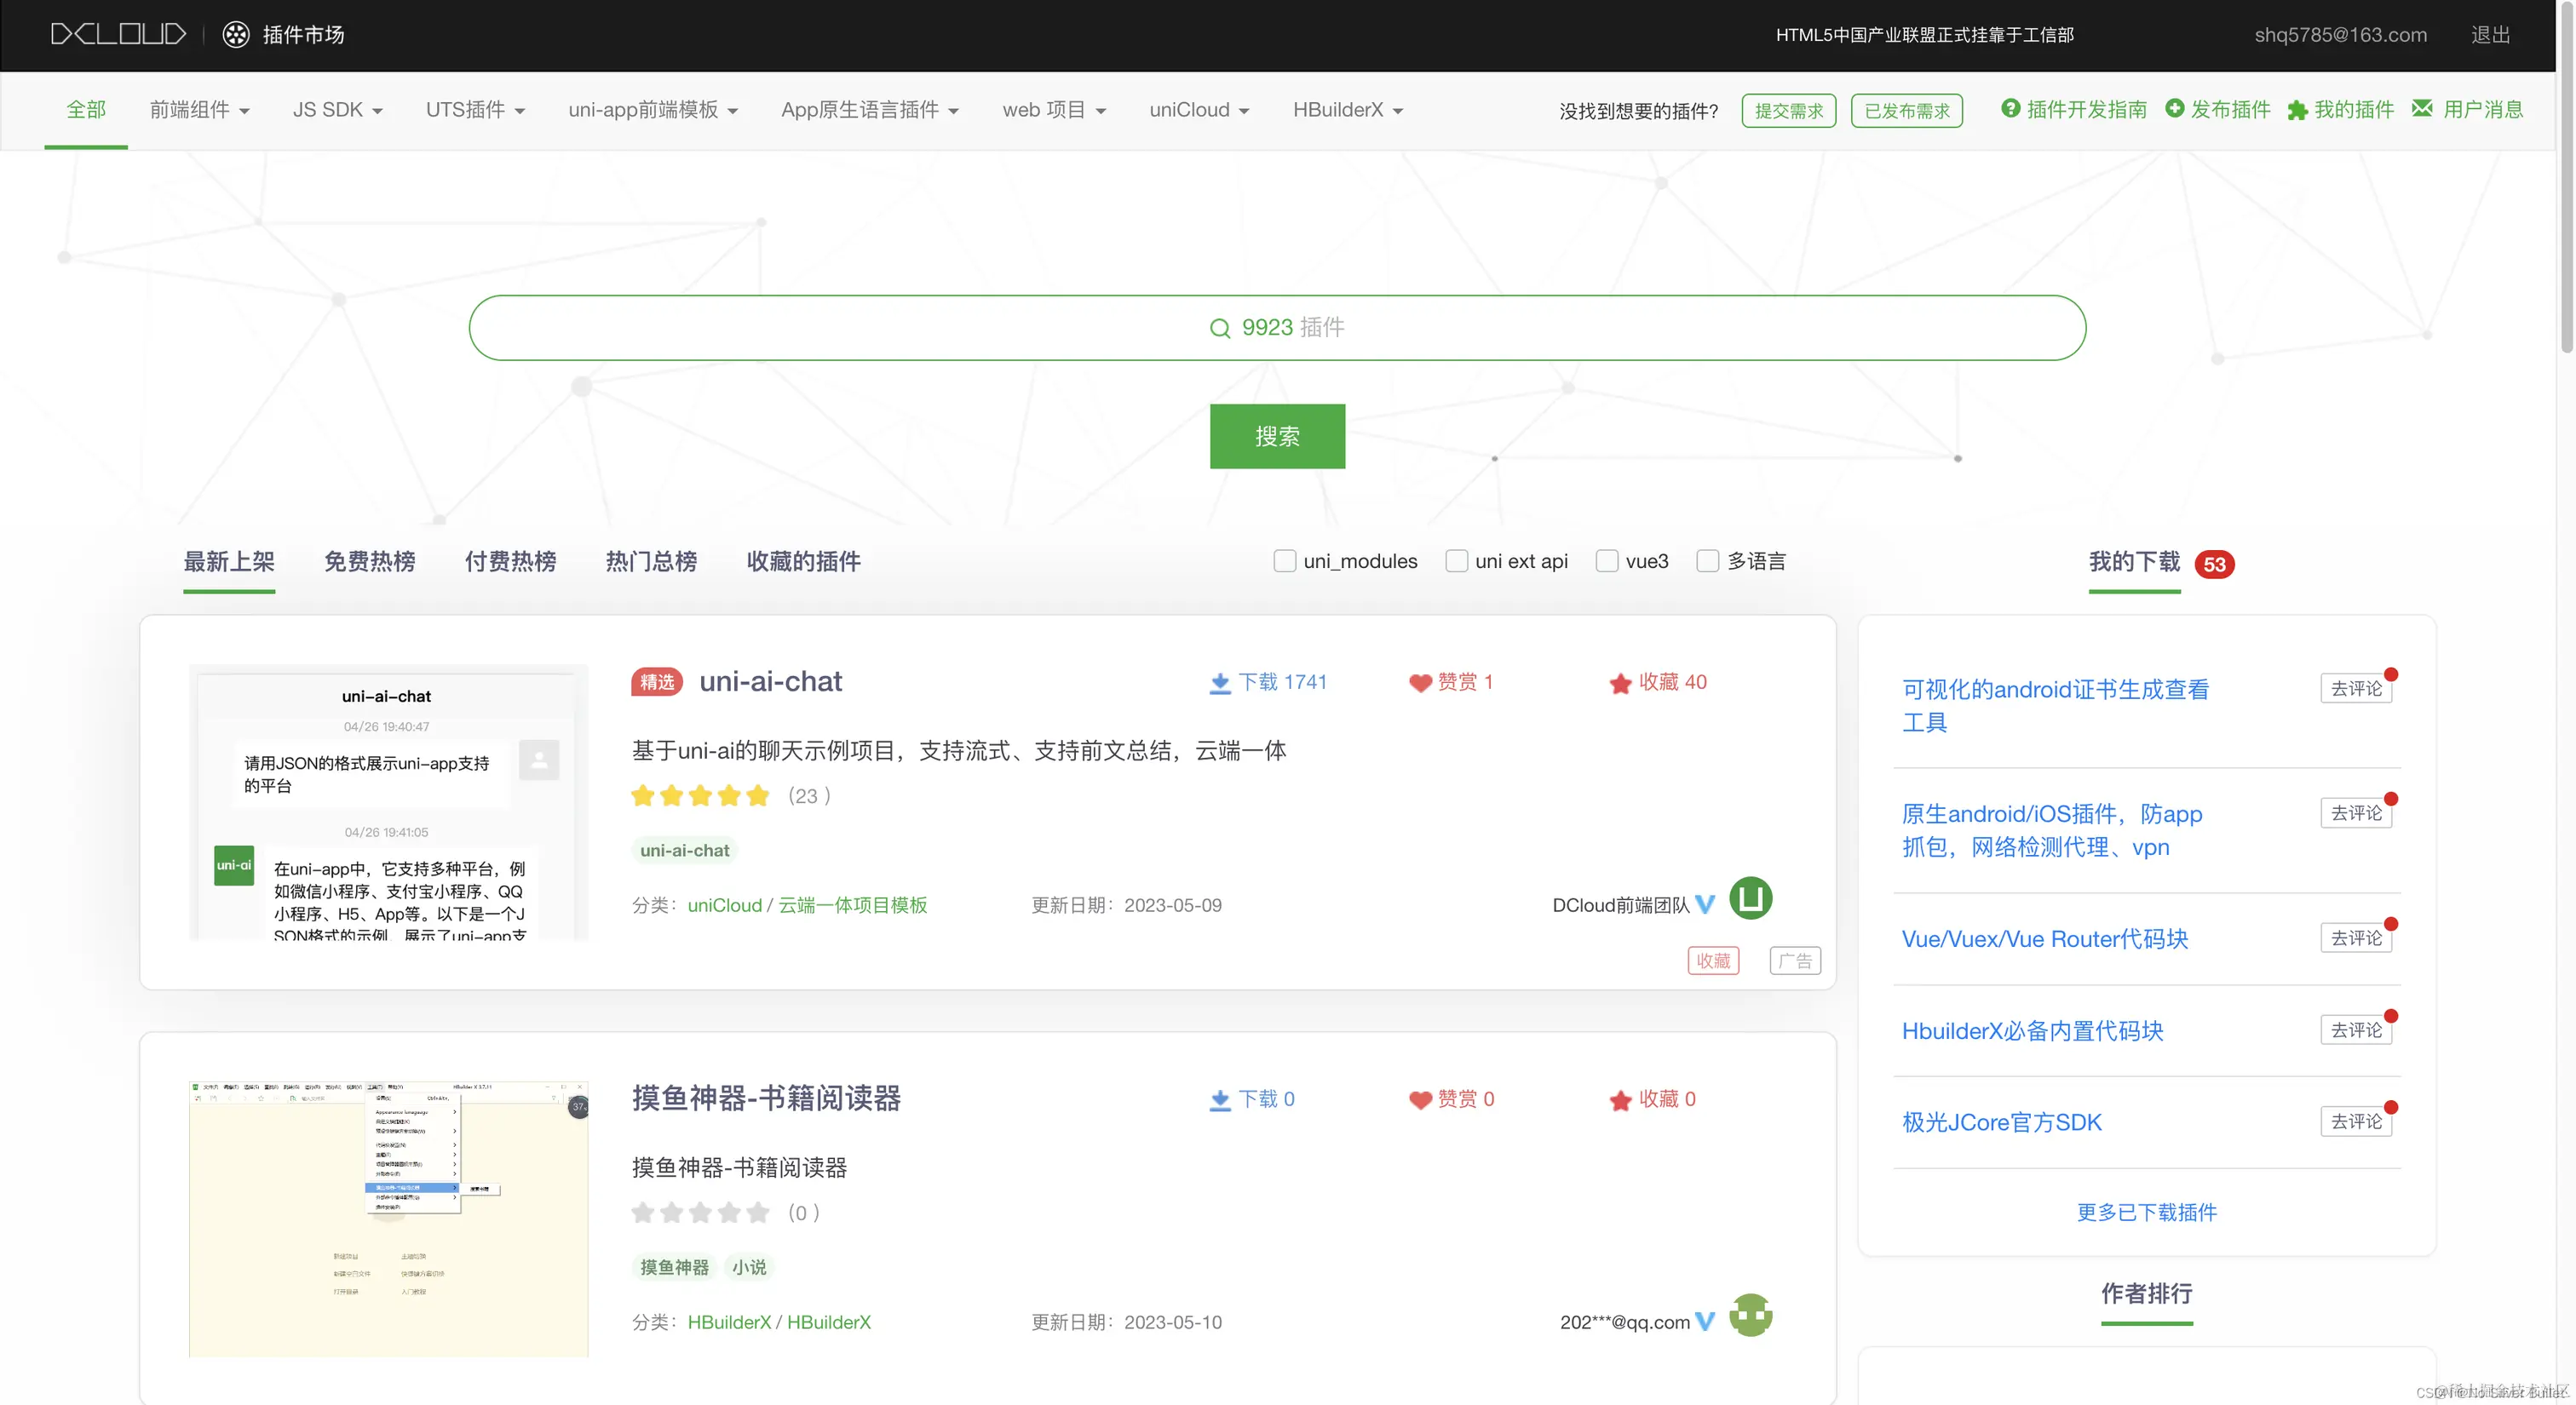Enable the vue3 filter checkbox

click(x=1607, y=560)
